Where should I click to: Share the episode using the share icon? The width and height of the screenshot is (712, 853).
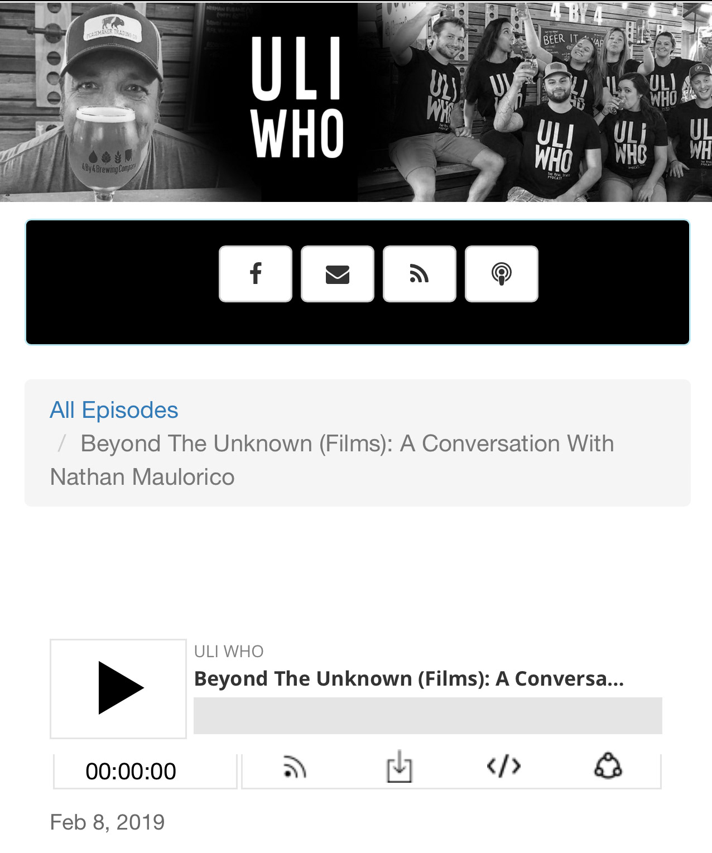(x=608, y=766)
